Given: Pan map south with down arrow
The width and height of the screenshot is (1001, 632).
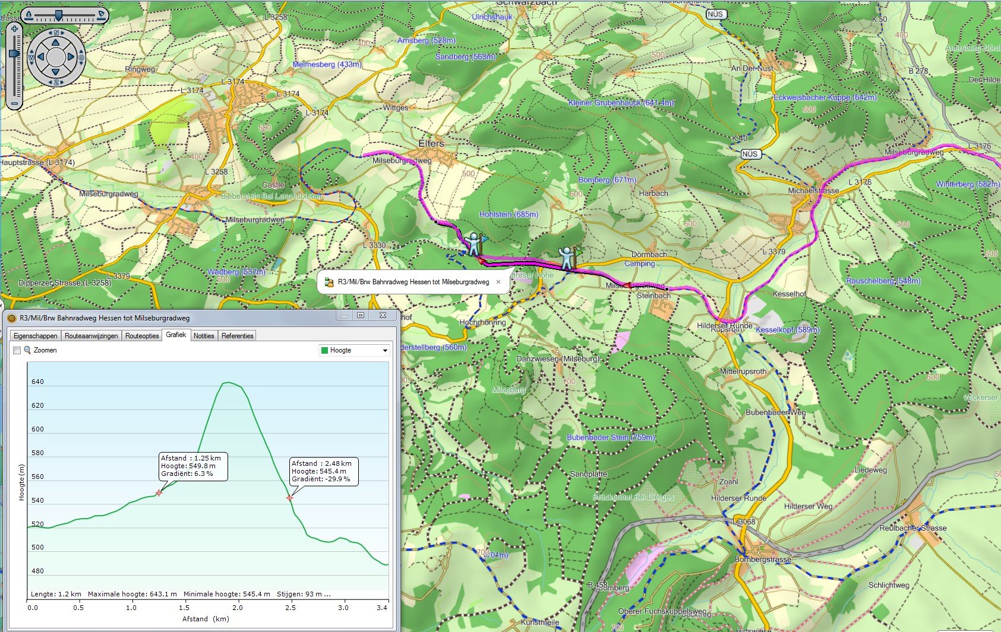Looking at the screenshot, I should tap(56, 72).
